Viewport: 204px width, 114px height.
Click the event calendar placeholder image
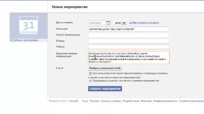pyautogui.click(x=28, y=25)
